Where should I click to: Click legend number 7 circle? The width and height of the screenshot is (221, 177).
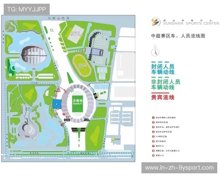(153, 146)
